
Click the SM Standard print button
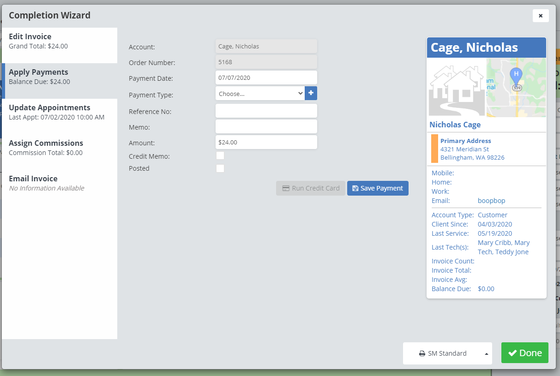(x=442, y=353)
